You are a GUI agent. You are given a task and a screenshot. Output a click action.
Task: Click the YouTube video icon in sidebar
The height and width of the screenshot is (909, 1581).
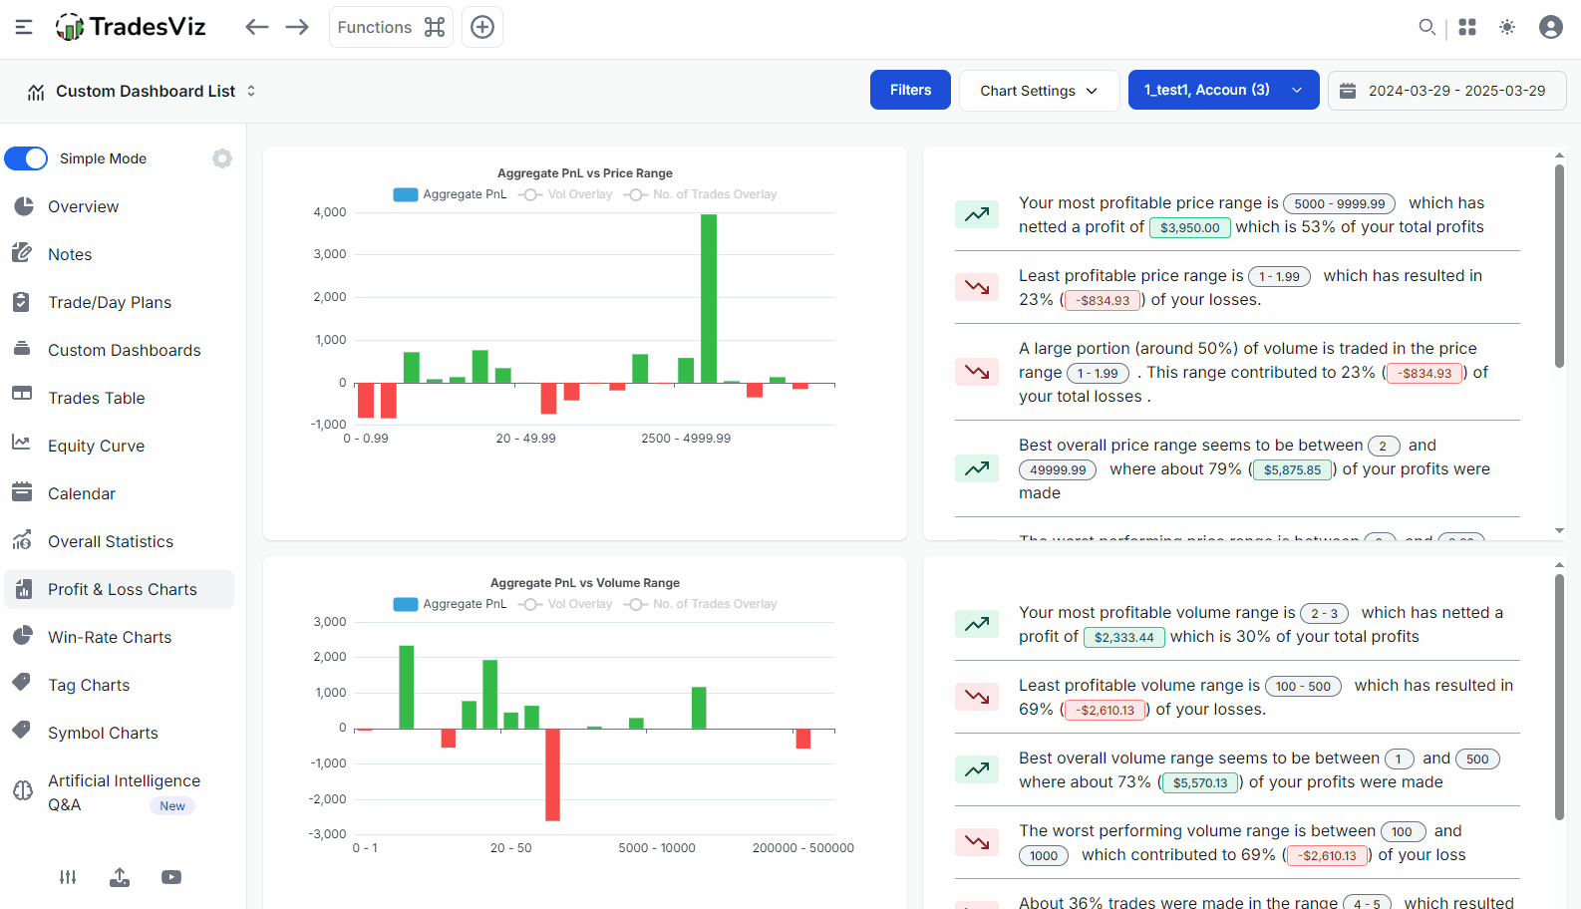point(171,877)
